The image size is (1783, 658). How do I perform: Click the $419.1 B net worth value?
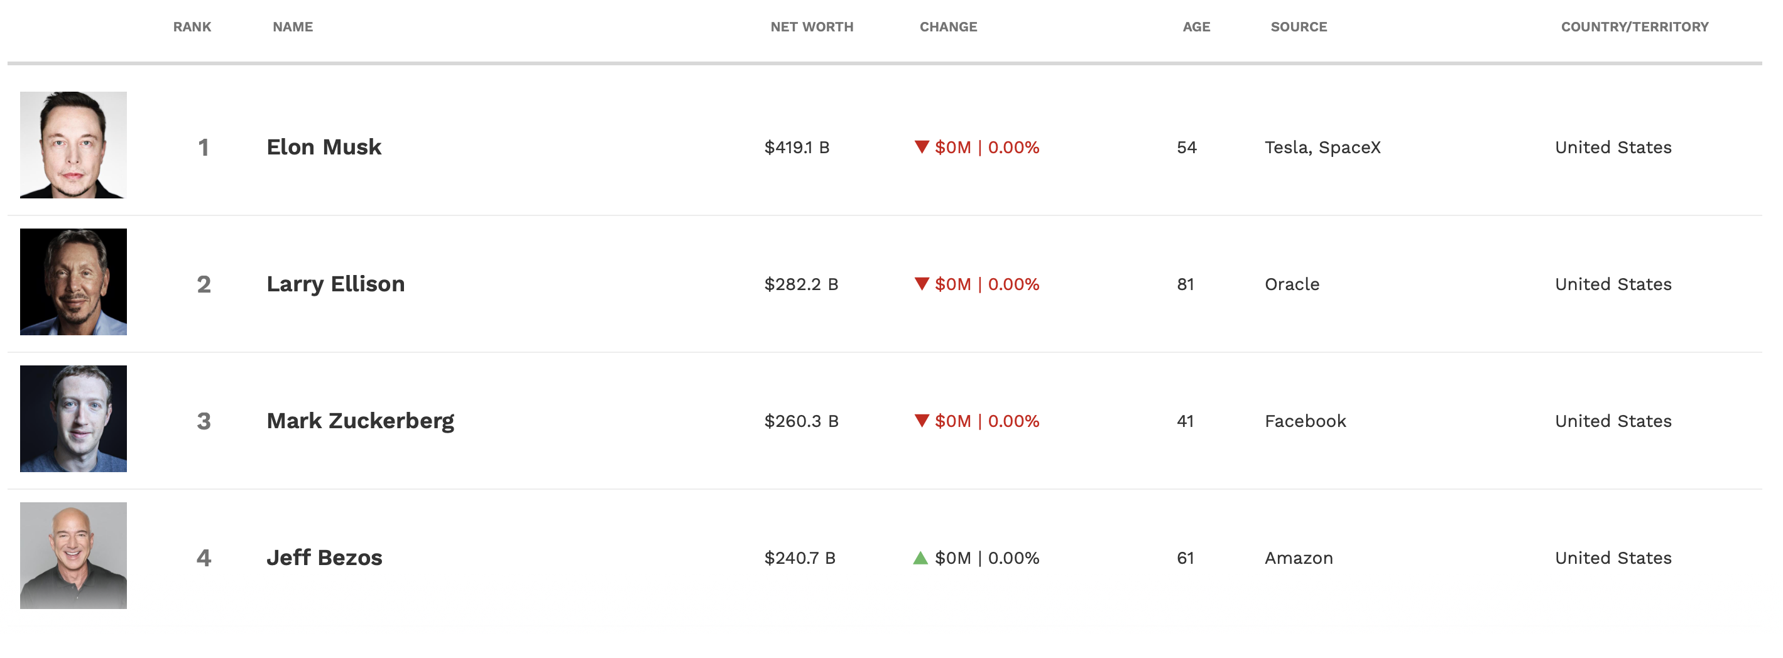pyautogui.click(x=797, y=148)
